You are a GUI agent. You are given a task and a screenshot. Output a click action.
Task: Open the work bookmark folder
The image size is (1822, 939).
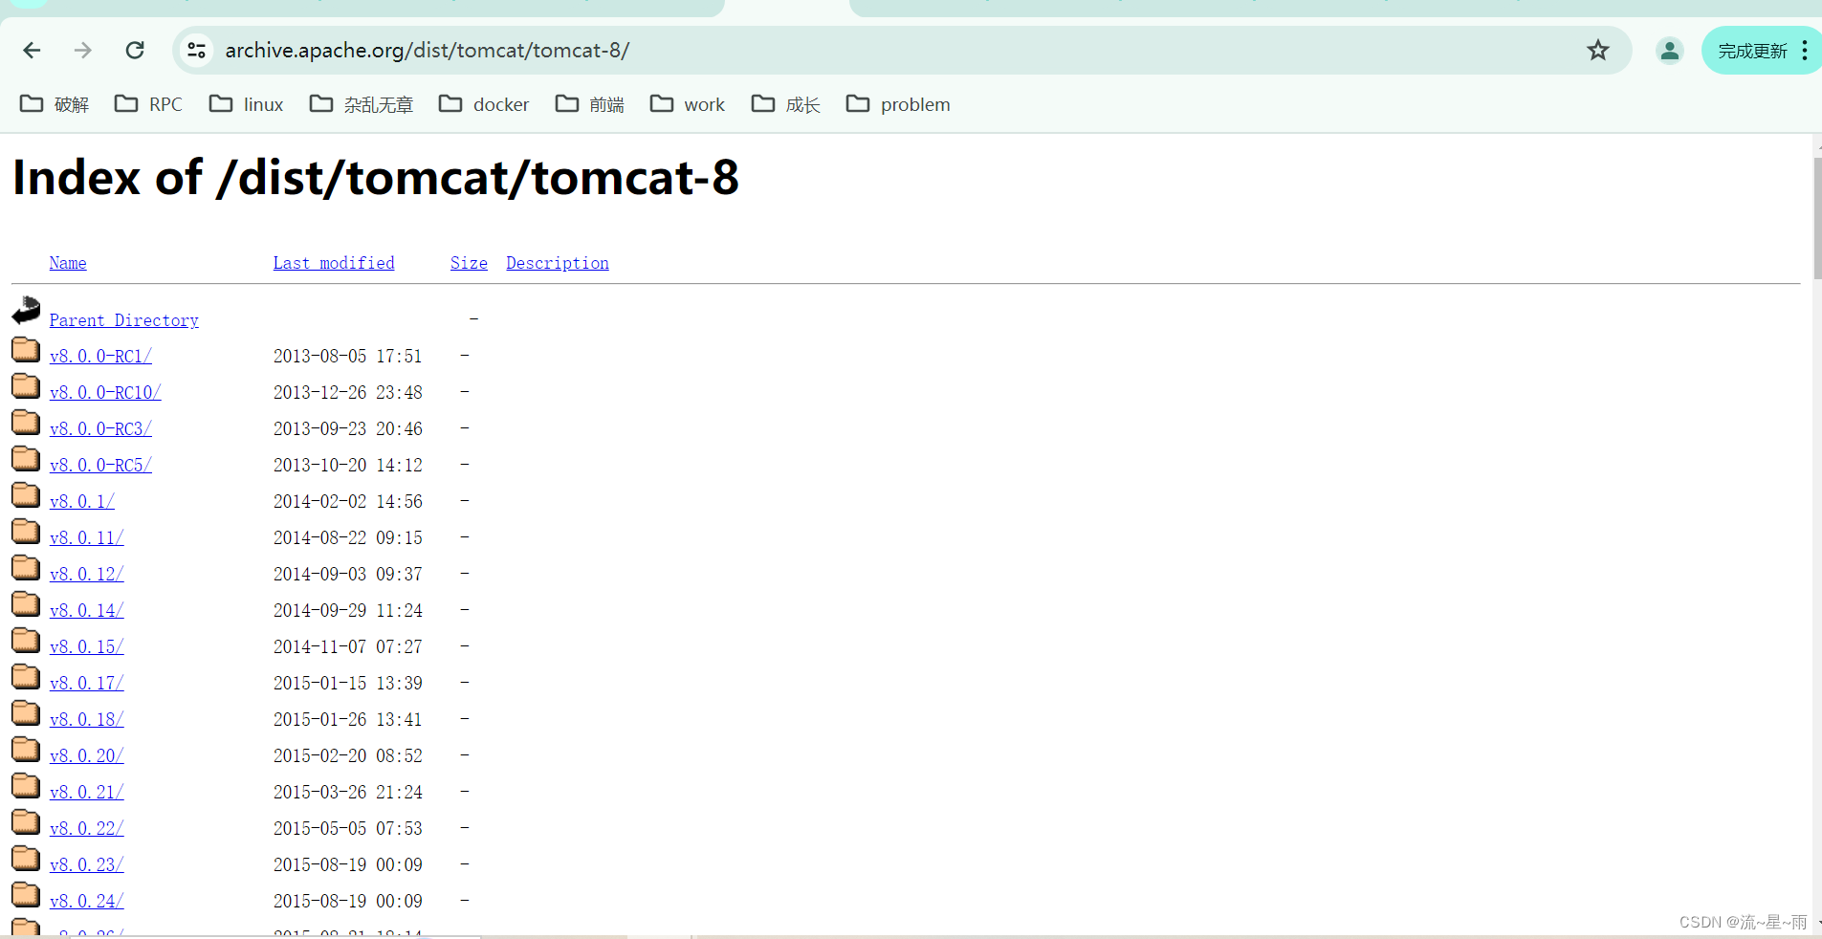688,104
